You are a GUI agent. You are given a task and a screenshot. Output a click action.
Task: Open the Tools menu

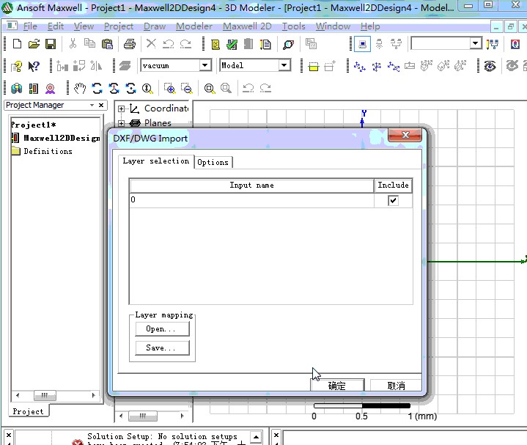point(293,26)
